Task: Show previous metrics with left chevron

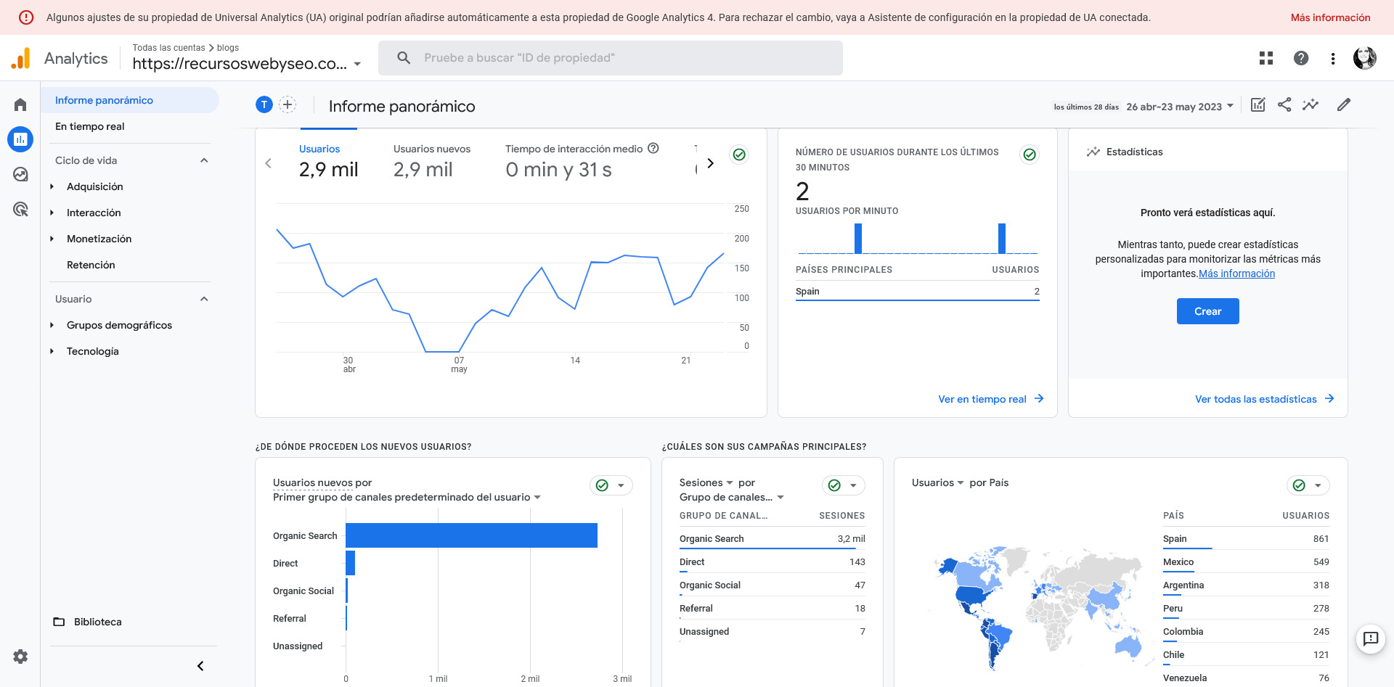Action: (x=269, y=163)
